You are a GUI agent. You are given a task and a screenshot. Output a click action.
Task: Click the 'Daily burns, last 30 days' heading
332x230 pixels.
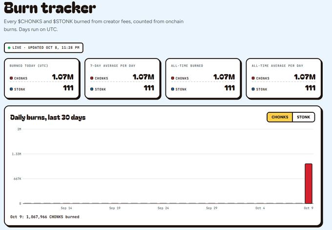(48, 117)
